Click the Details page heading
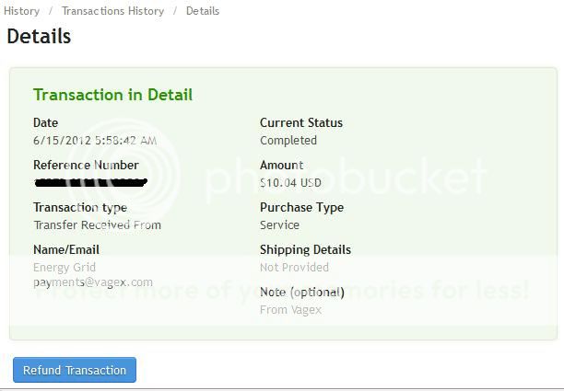 (39, 37)
